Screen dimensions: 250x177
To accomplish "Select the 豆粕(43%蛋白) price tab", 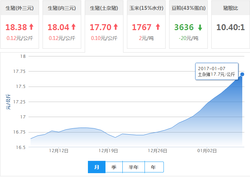I will point(188,25).
